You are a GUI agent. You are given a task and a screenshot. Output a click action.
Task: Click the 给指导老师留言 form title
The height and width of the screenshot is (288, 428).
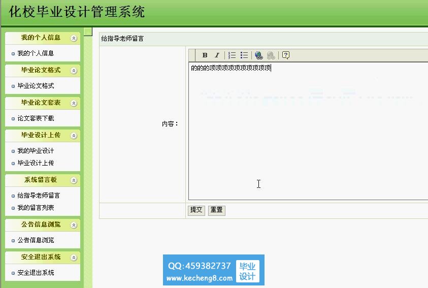(x=122, y=39)
